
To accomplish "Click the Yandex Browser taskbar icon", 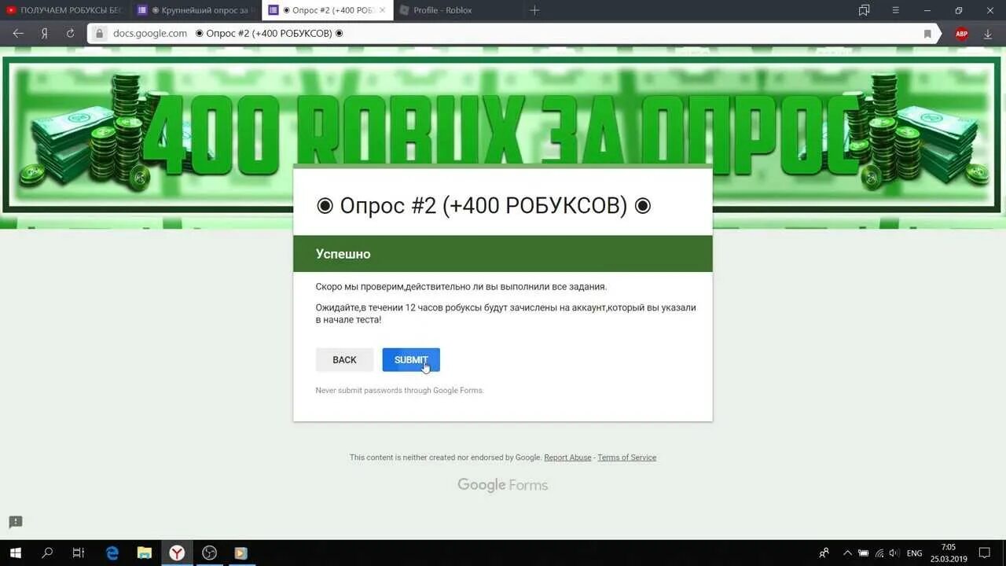I will (177, 553).
